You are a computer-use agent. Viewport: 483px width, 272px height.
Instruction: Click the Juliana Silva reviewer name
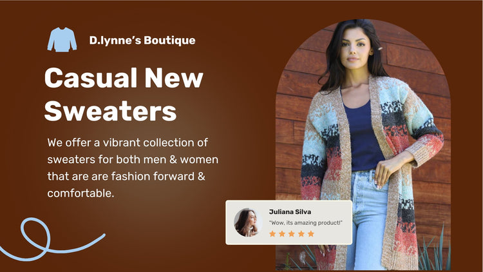[x=290, y=212]
